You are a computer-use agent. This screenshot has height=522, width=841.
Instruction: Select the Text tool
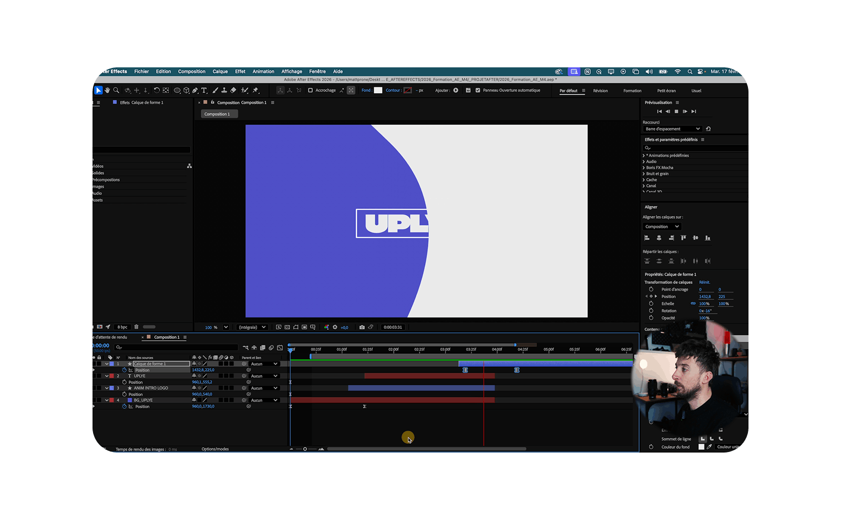click(204, 91)
